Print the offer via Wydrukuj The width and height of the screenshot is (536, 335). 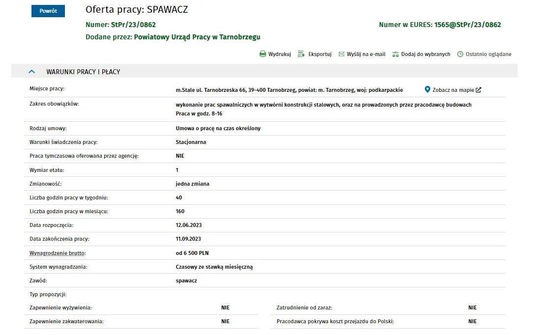pos(280,54)
